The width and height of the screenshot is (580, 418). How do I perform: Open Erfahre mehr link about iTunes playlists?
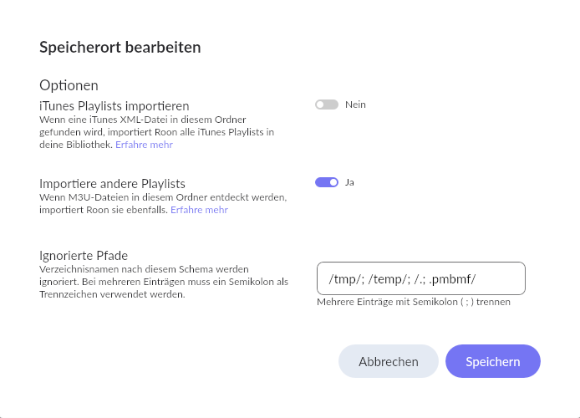pyautogui.click(x=144, y=145)
